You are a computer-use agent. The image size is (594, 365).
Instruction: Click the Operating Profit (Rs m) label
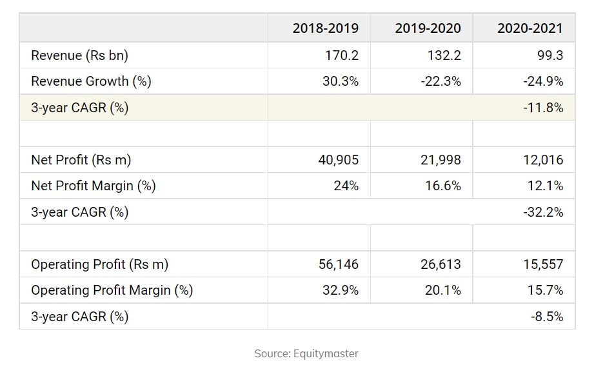tap(99, 264)
